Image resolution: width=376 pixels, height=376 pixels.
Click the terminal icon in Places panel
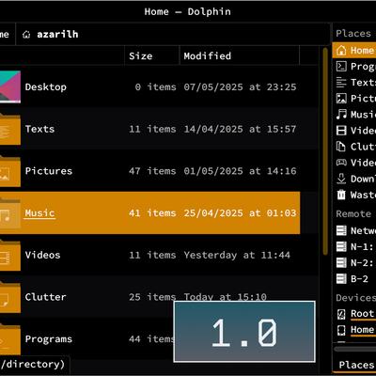point(341,66)
